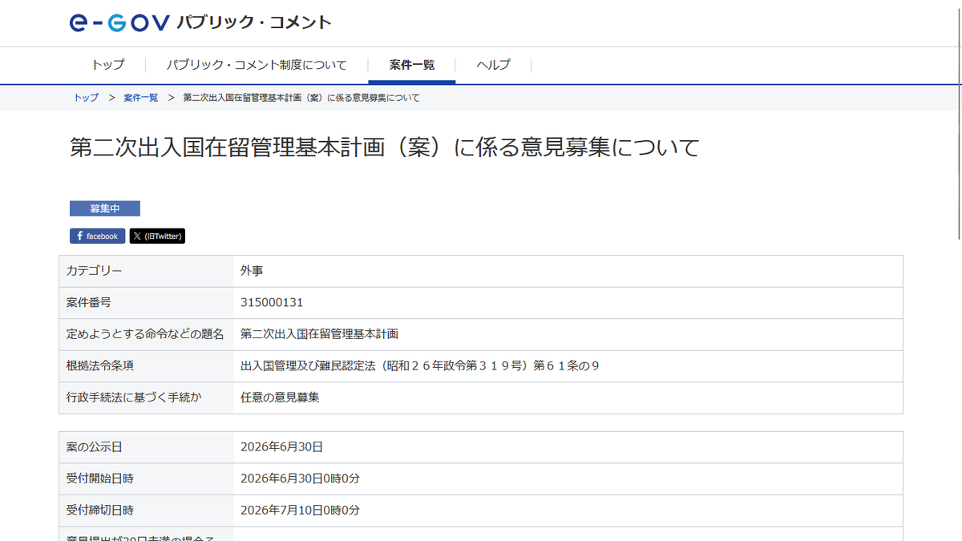This screenshot has width=962, height=541.
Task: Click the value 任意の意見募集
Action: click(x=280, y=397)
